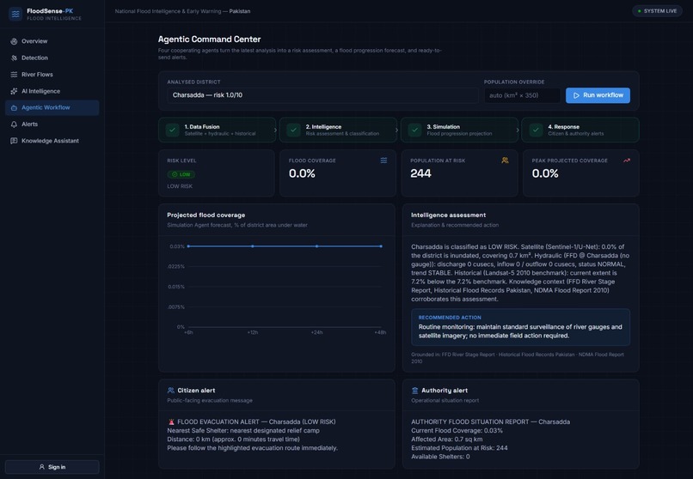
Task: Click the chart data point at +48h
Action: [x=381, y=246]
